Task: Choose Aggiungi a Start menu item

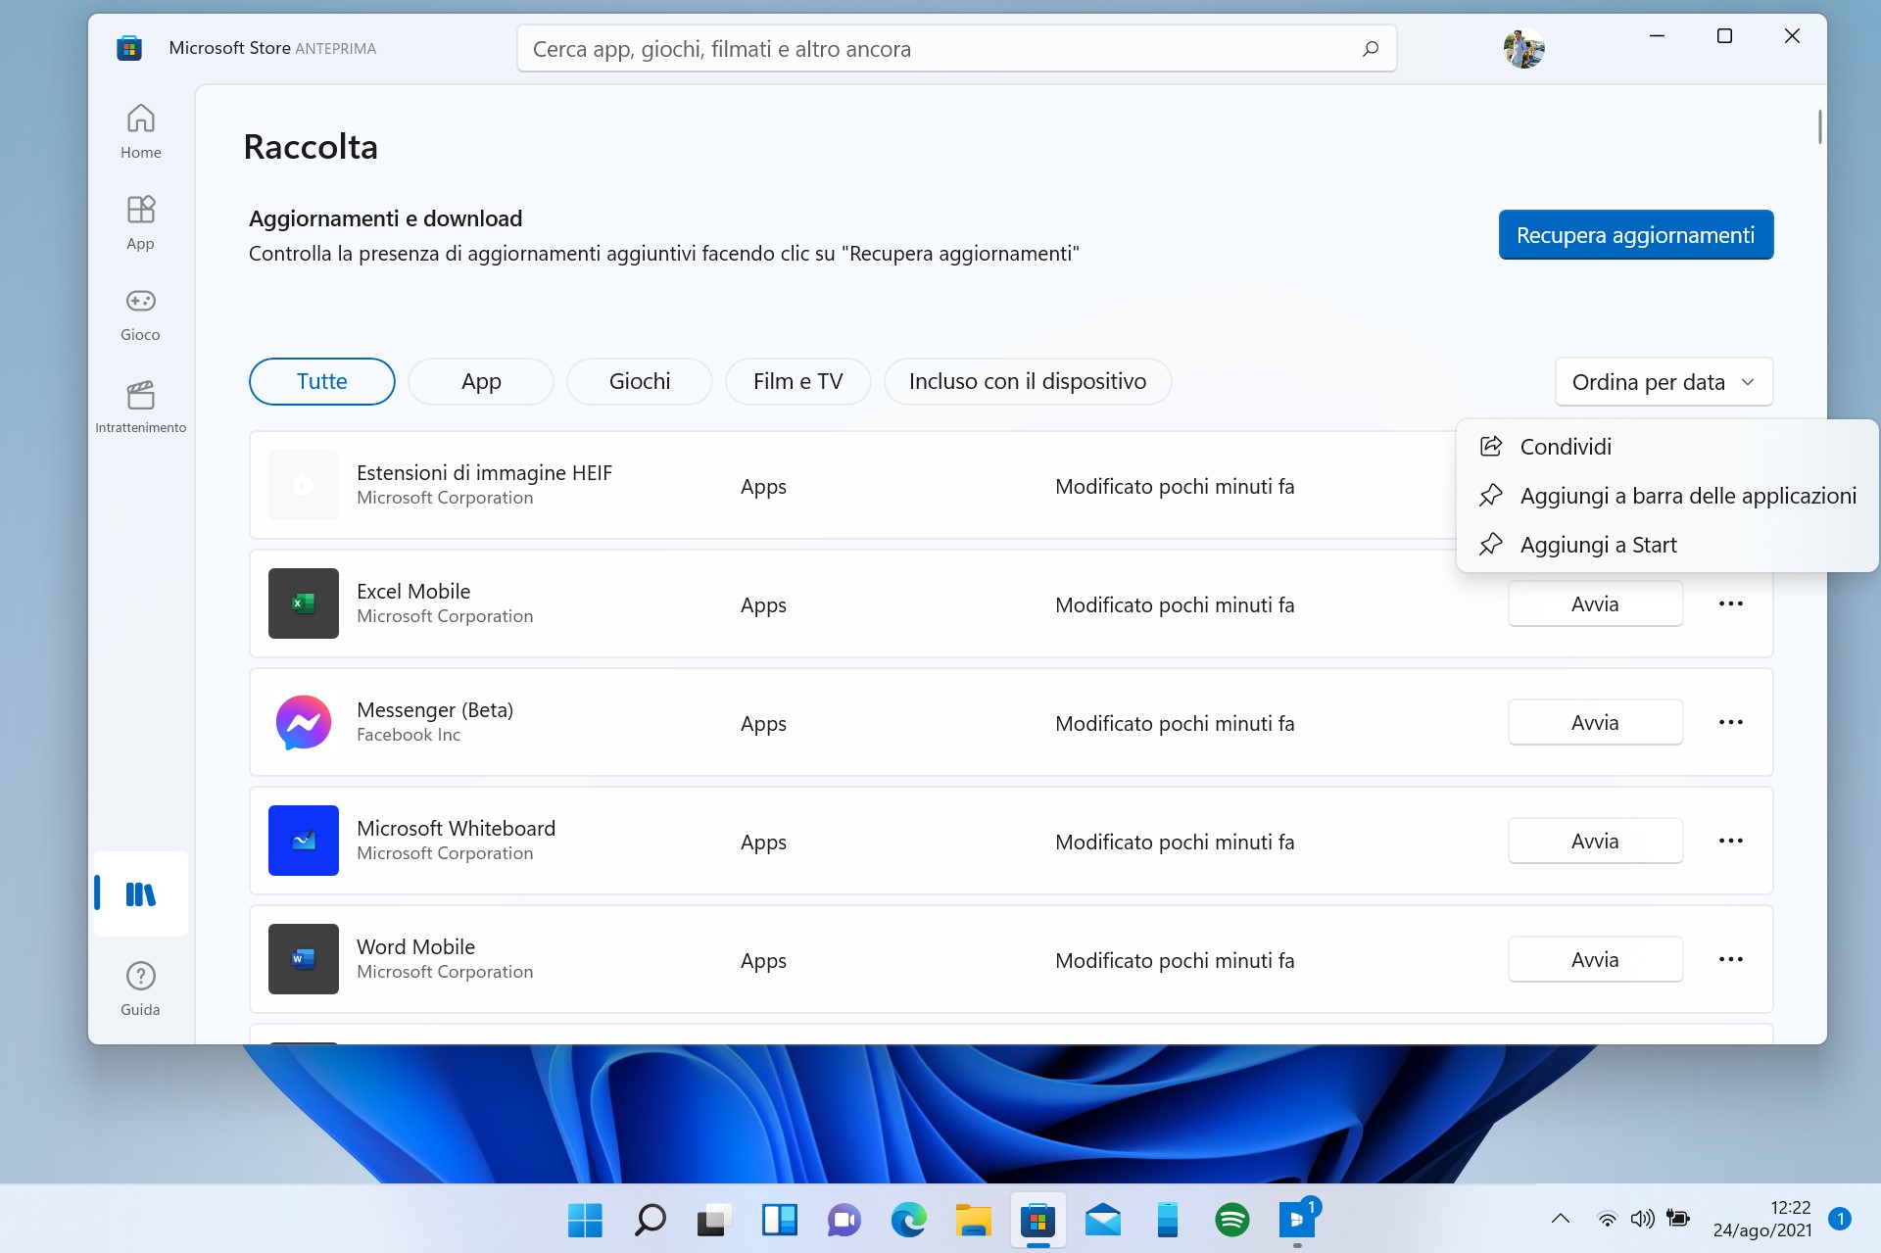Action: 1667,545
